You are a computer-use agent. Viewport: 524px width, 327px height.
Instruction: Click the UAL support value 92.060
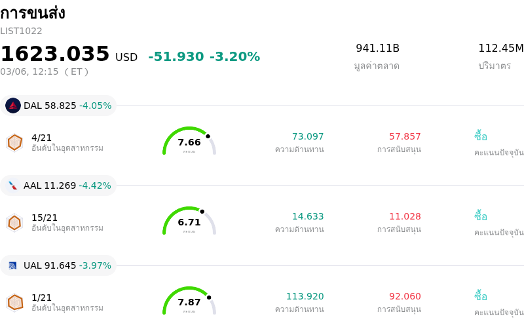click(405, 296)
